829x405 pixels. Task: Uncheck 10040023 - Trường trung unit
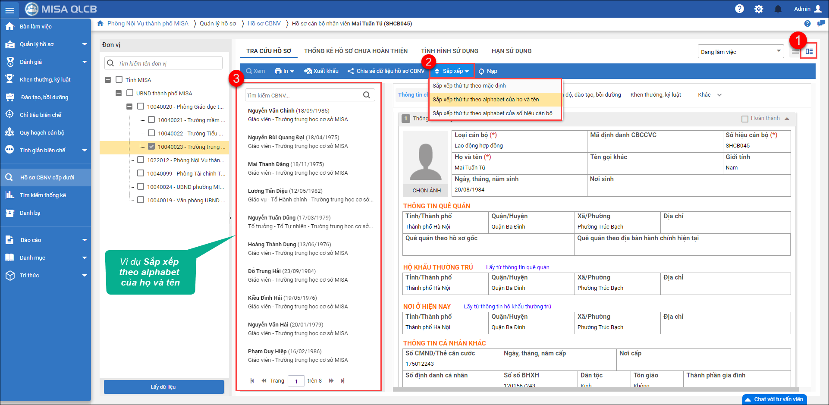pyautogui.click(x=151, y=147)
